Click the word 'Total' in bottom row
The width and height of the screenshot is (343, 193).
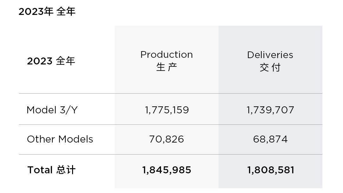pyautogui.click(x=40, y=170)
